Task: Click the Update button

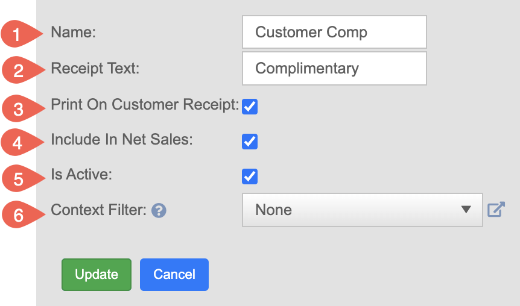Action: click(x=97, y=275)
